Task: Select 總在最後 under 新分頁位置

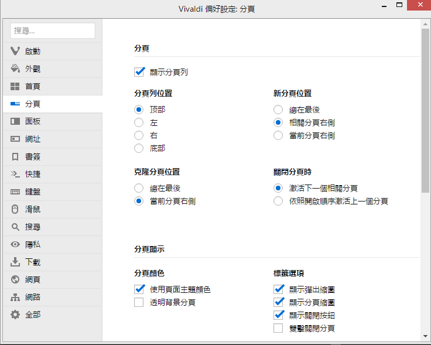Action: (x=278, y=110)
